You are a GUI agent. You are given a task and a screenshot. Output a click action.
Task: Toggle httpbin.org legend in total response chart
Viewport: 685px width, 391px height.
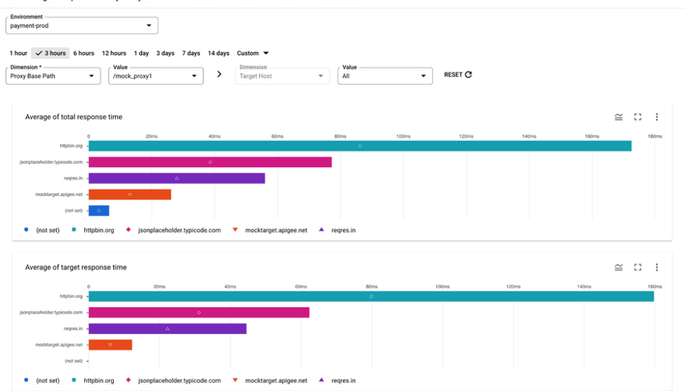(x=98, y=230)
